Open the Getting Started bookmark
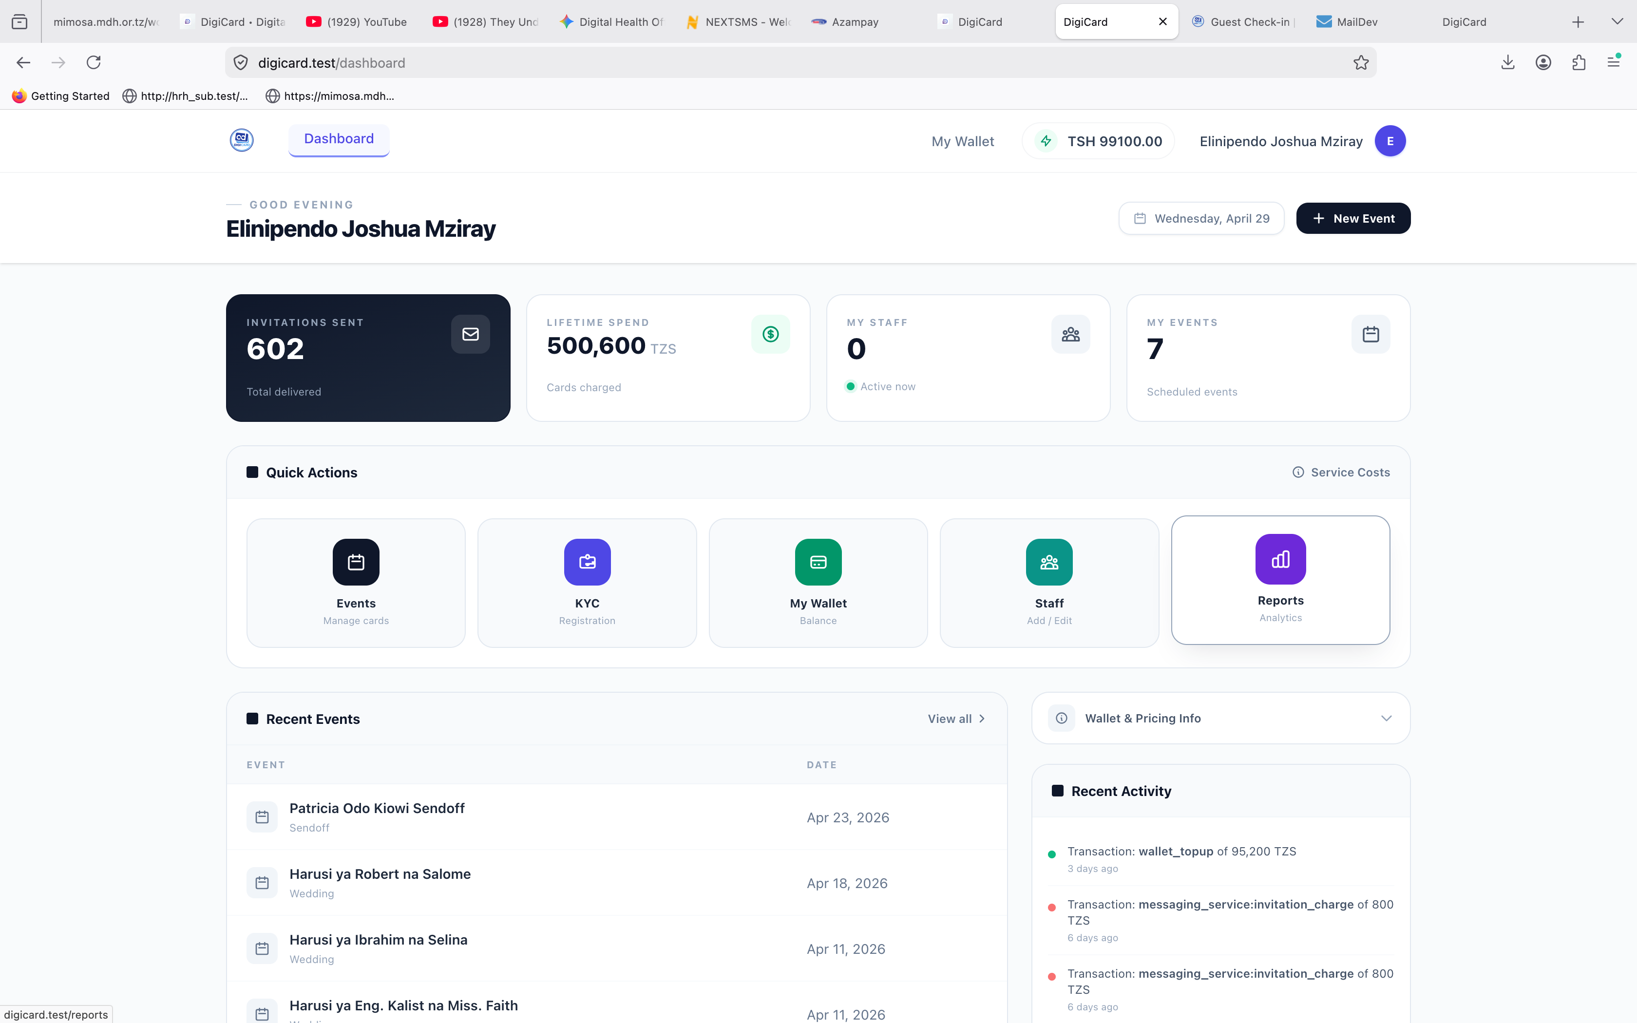The image size is (1637, 1023). tap(60, 96)
